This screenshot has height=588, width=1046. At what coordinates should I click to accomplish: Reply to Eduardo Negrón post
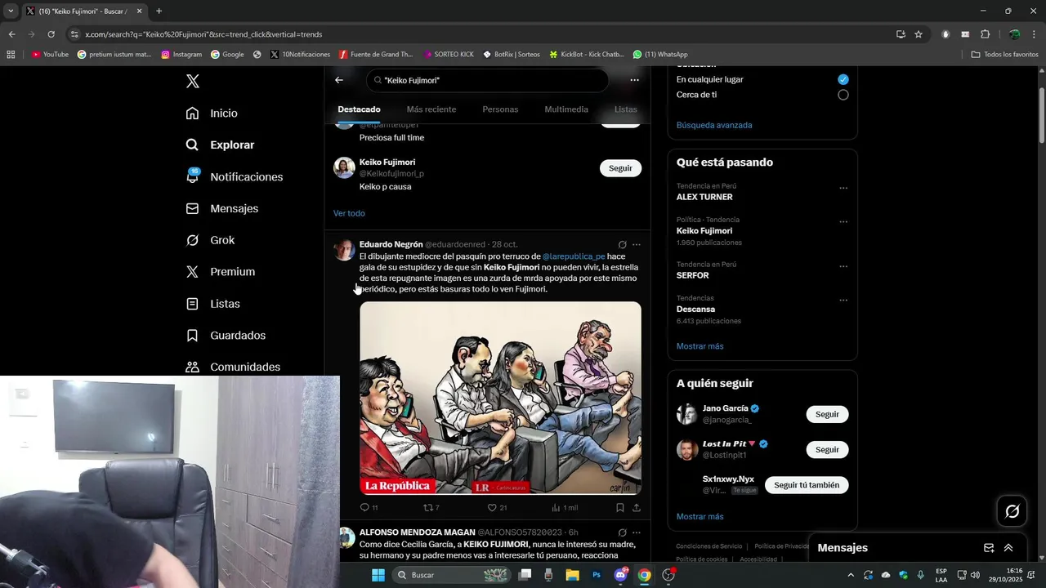point(369,508)
